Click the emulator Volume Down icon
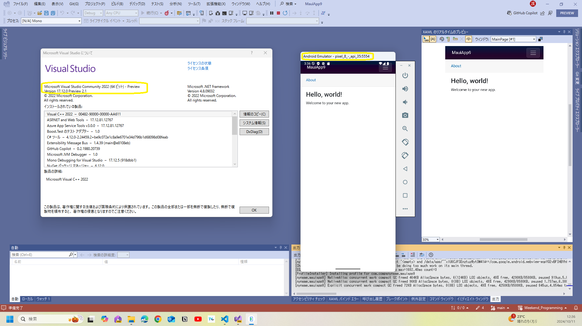The width and height of the screenshot is (582, 326). tap(405, 102)
